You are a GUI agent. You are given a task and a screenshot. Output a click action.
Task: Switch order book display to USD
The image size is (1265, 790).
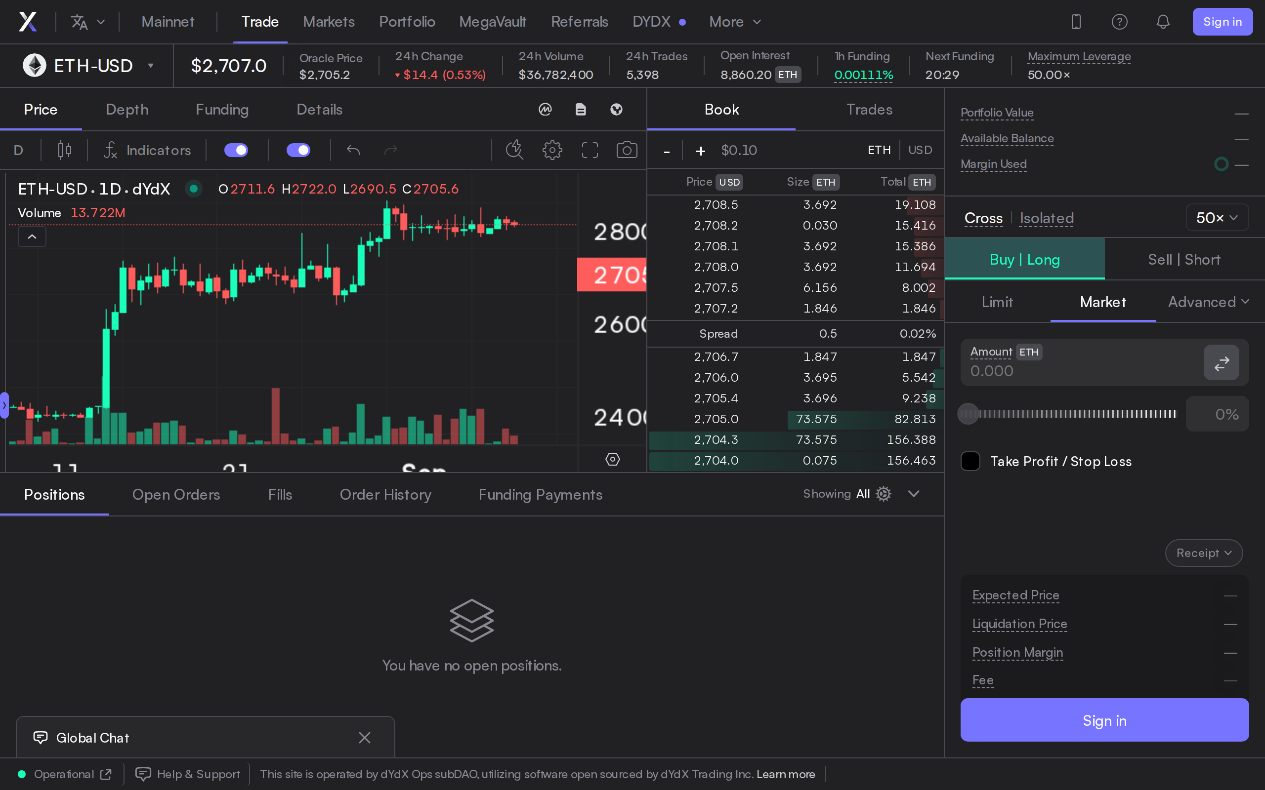[x=920, y=150]
